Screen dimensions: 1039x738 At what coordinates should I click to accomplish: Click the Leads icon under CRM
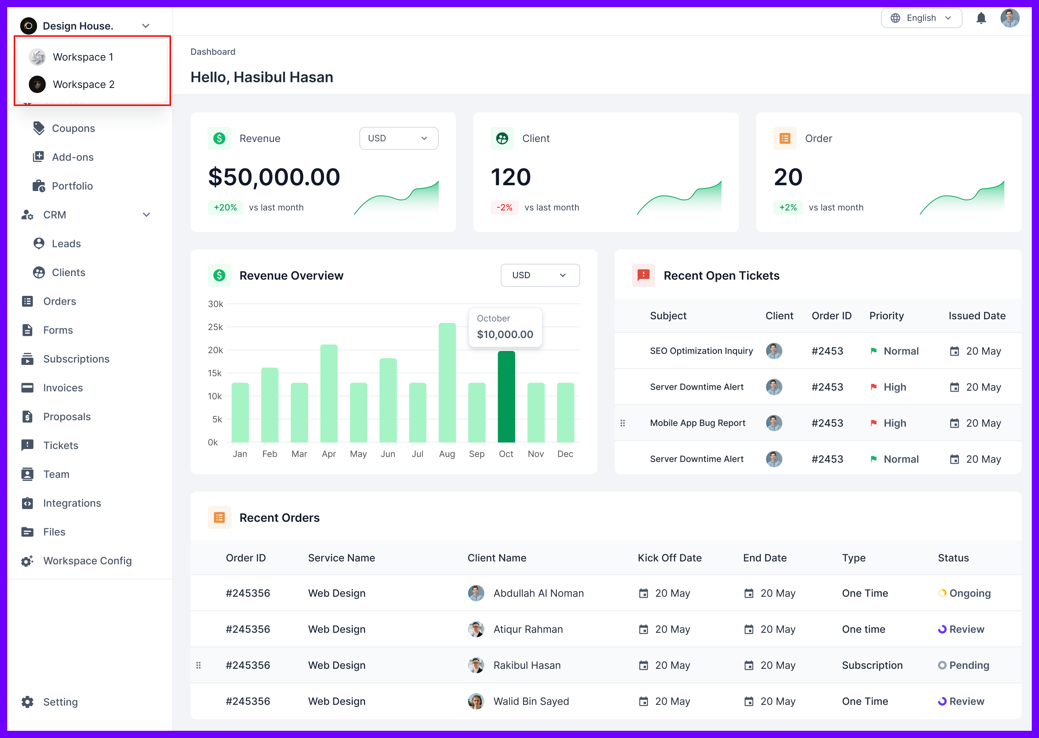coord(39,244)
